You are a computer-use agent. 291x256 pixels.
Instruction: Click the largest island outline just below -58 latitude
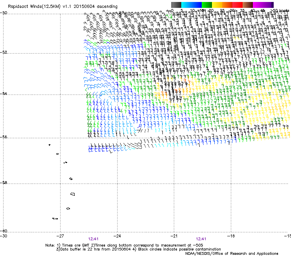73,194
